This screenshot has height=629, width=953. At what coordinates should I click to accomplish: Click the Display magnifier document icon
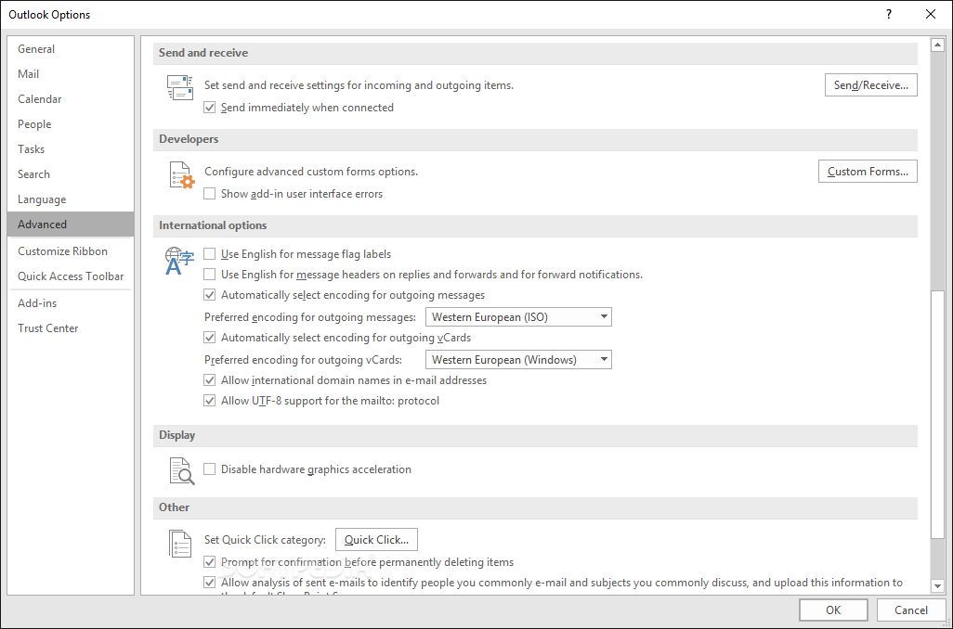tap(181, 470)
